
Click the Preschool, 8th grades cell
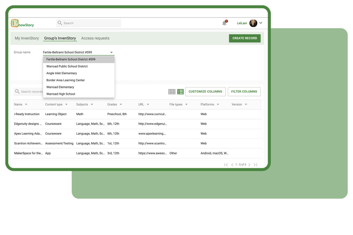click(117, 114)
